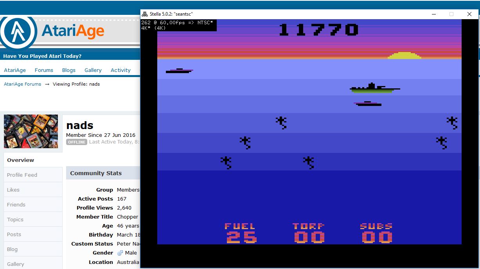
Task: Follow the AtariAge Forums breadcrumb link
Action: [22, 84]
